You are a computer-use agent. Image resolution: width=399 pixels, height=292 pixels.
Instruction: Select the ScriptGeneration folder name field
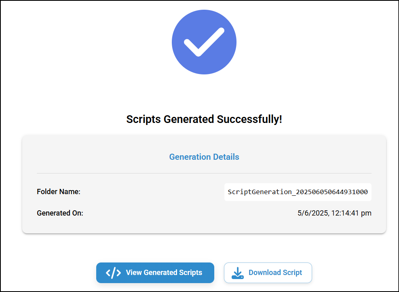coord(298,192)
